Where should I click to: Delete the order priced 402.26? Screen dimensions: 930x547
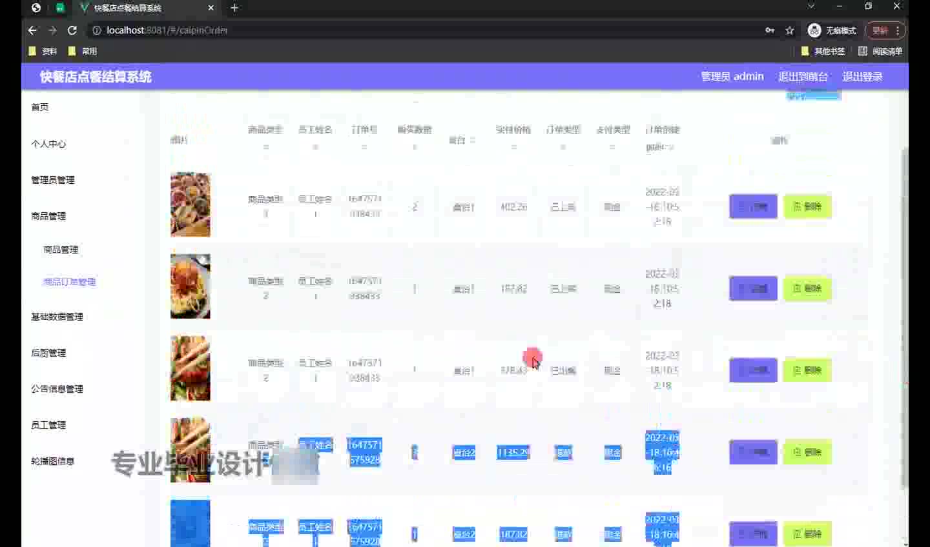(807, 206)
